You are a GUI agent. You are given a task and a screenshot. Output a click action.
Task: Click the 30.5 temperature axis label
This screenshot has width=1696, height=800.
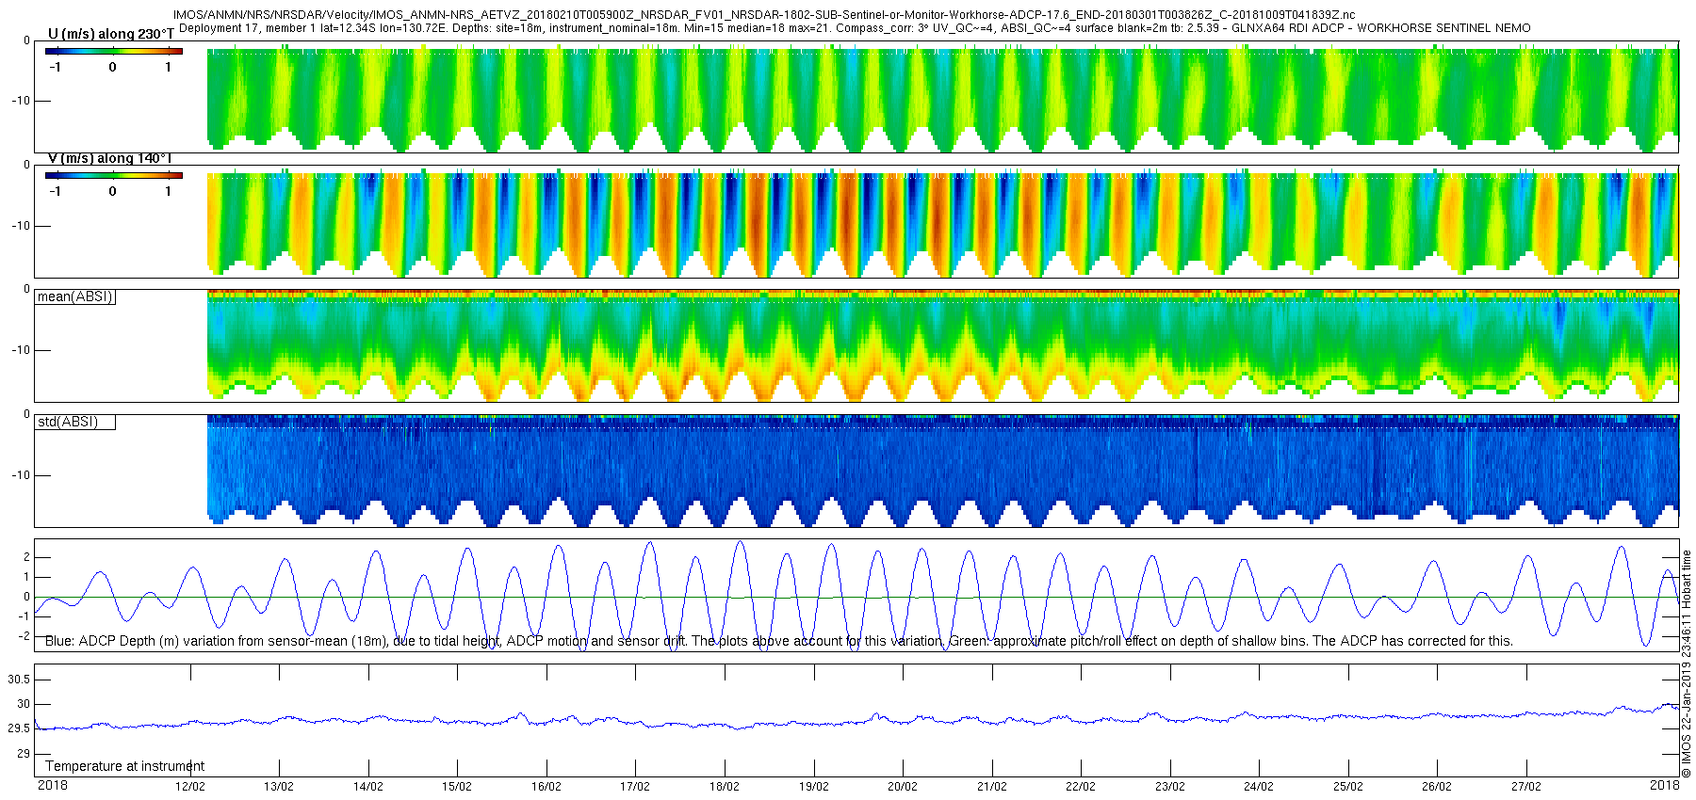19,680
